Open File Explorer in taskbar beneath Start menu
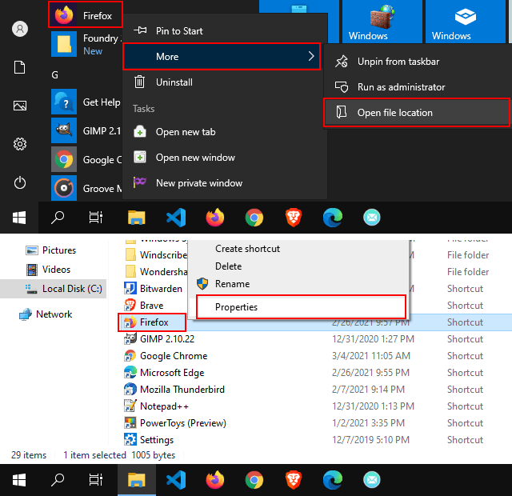Viewport: 512px width, 496px height. (137, 218)
